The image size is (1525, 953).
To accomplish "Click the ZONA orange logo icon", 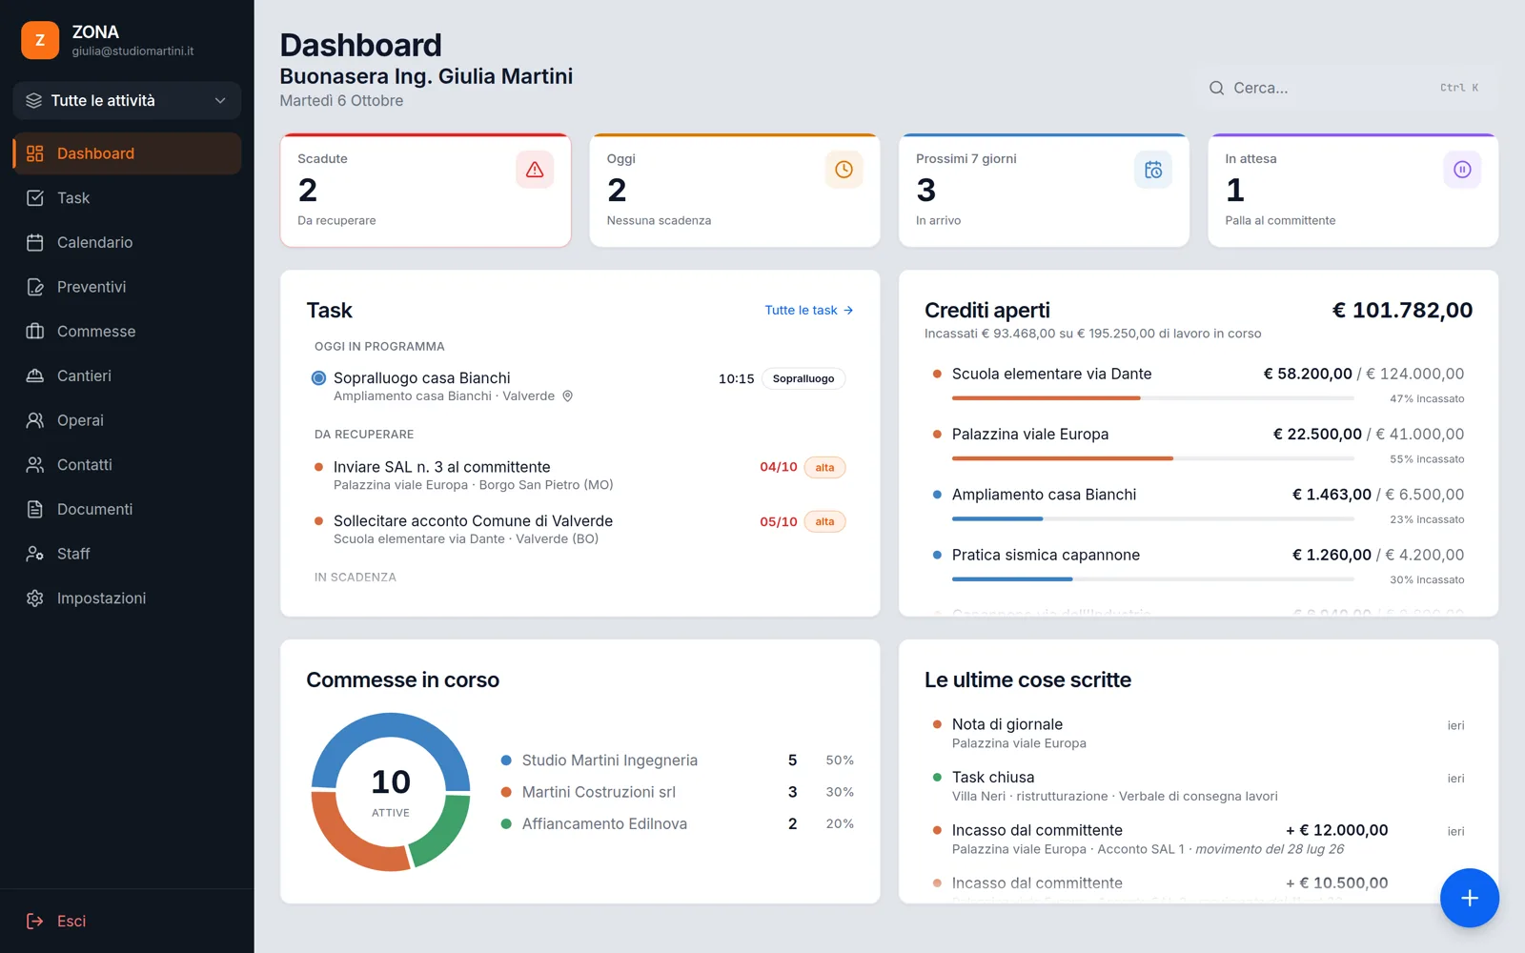I will pyautogui.click(x=40, y=40).
